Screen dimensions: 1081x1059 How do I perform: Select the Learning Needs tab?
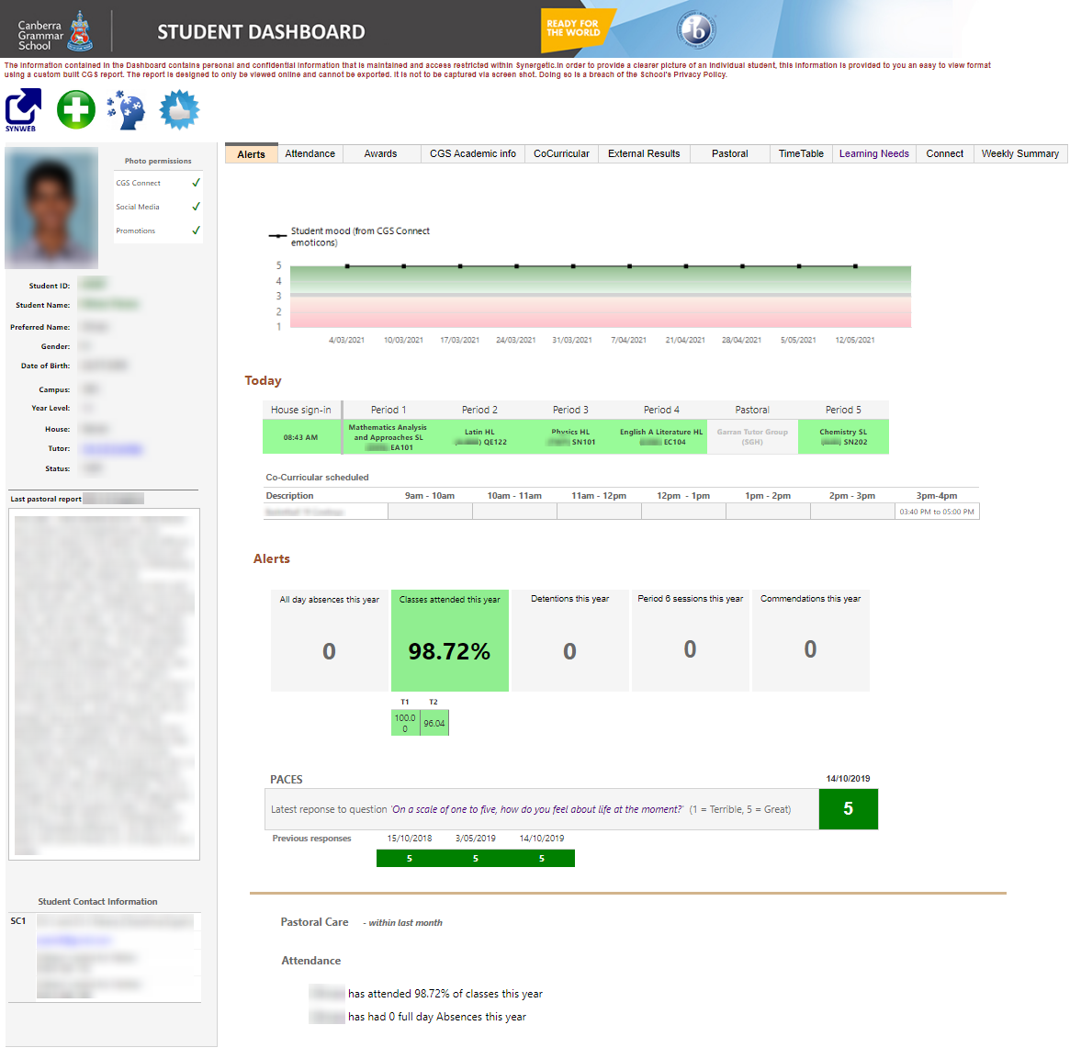point(873,154)
